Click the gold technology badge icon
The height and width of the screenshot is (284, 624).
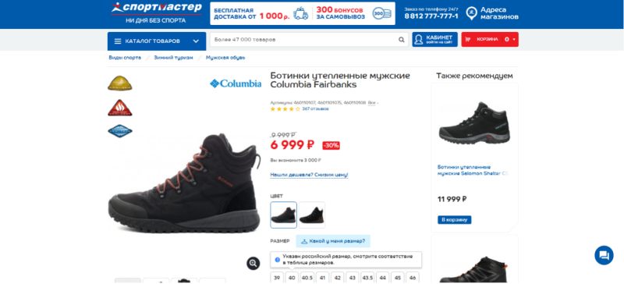(120, 83)
